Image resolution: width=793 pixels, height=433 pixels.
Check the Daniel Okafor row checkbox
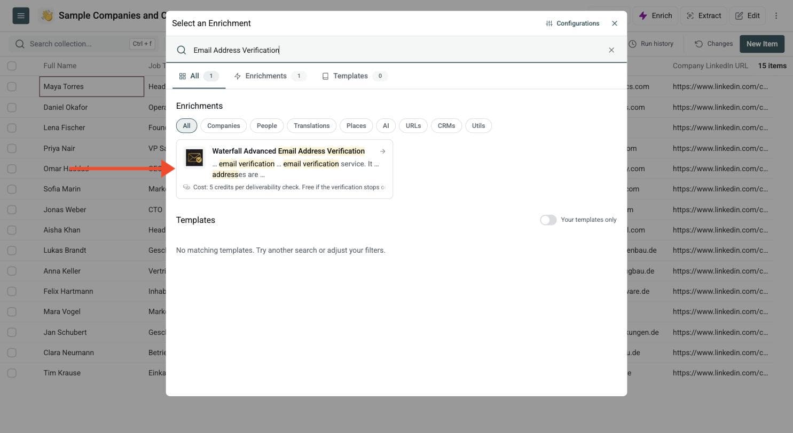click(x=12, y=107)
